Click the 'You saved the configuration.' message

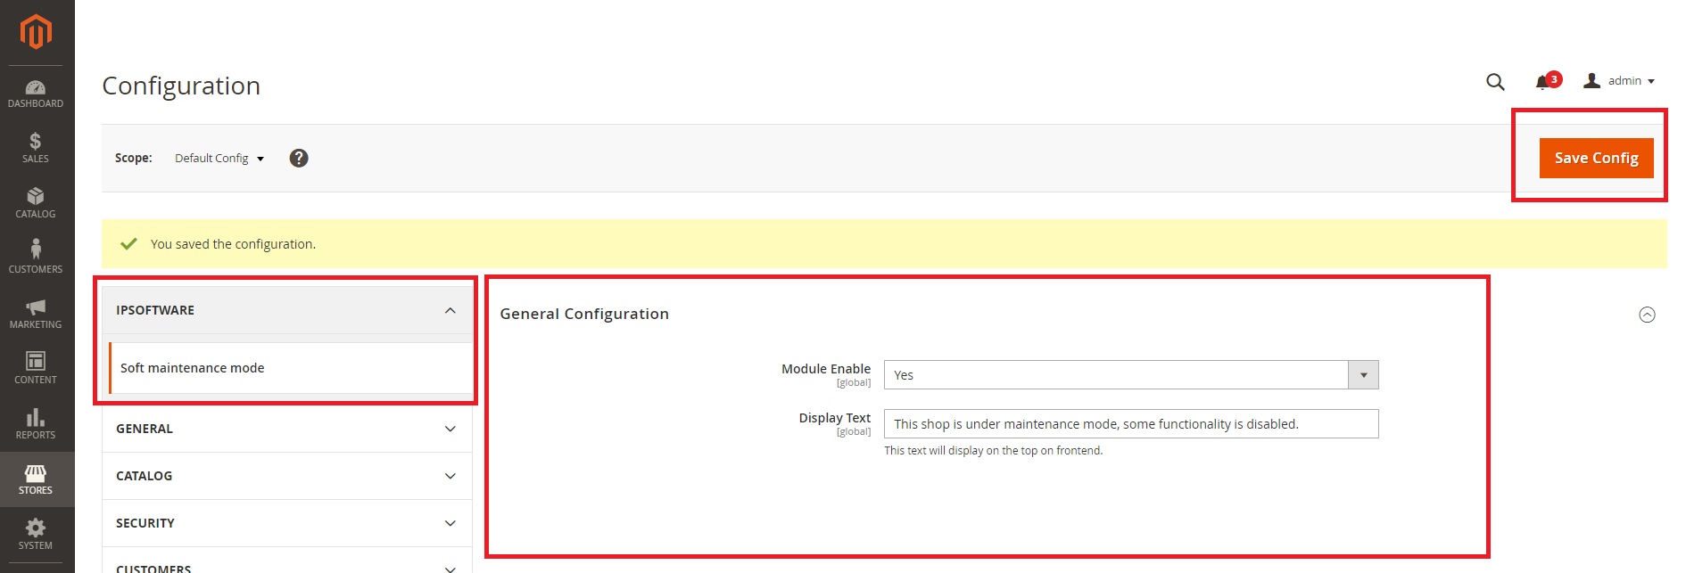(233, 244)
